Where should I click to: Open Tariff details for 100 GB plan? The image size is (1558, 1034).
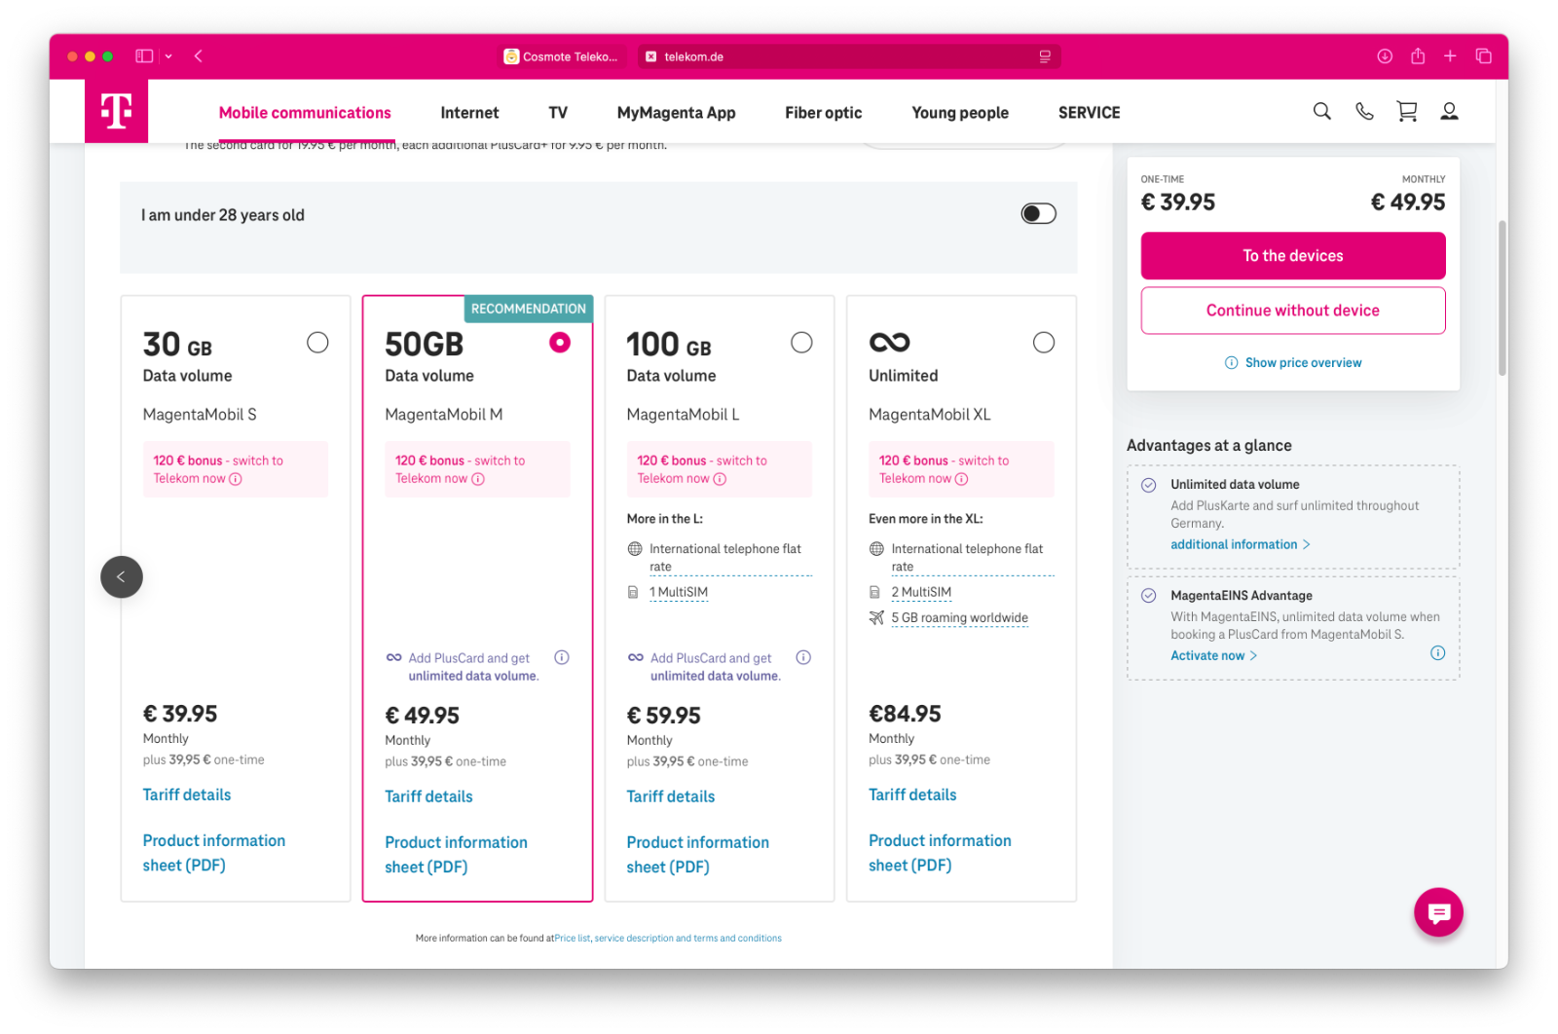(671, 796)
